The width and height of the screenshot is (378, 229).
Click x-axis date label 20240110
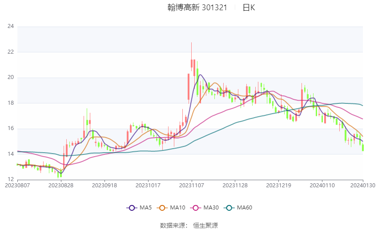tap(322, 186)
